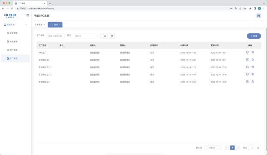Switch to the 菜单管理 page tab
267x155 pixels.
39,25
